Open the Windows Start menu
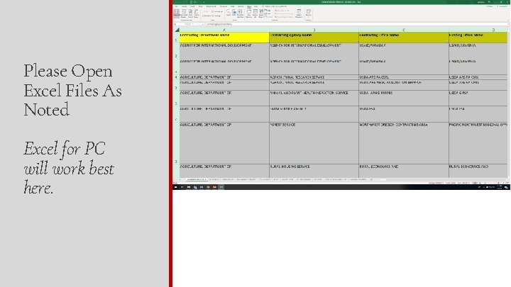This screenshot has width=511, height=287. 176,187
